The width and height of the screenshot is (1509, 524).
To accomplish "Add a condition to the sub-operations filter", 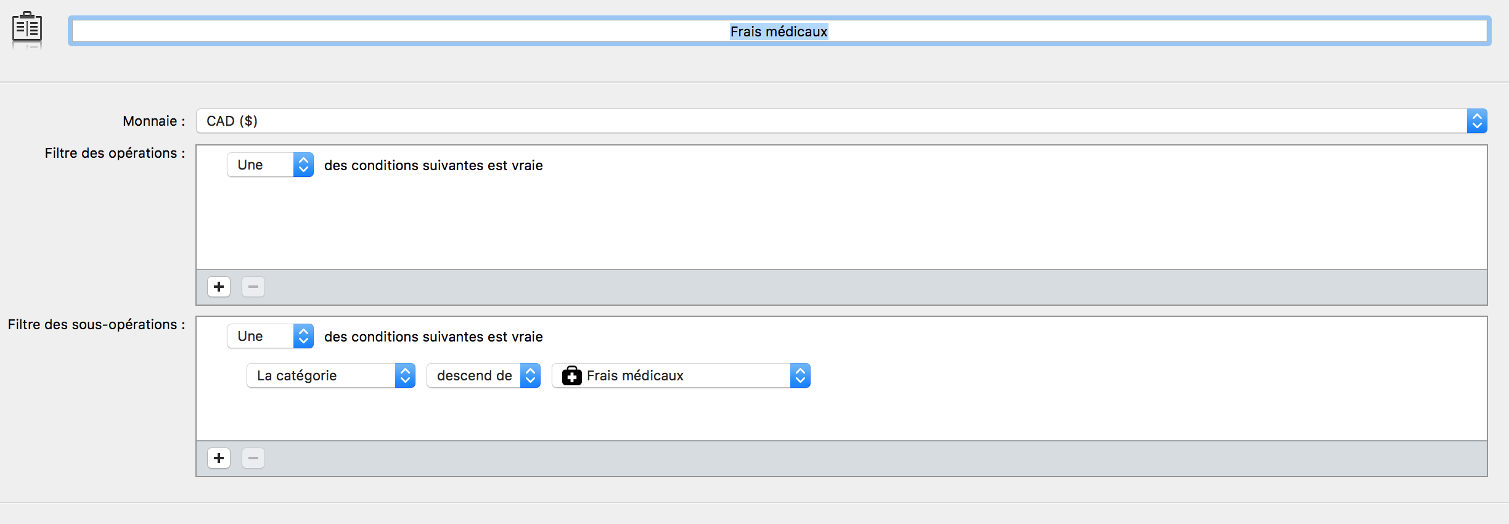I will [x=219, y=458].
